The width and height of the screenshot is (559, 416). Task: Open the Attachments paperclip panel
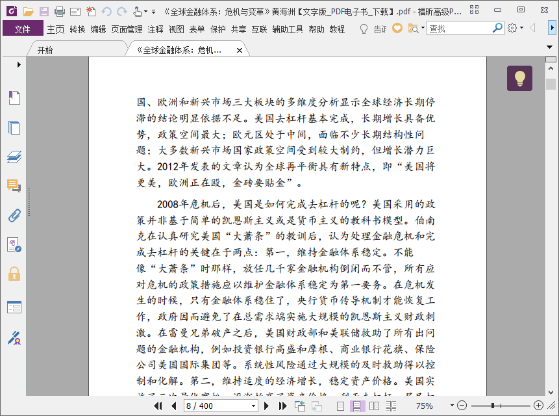point(14,216)
